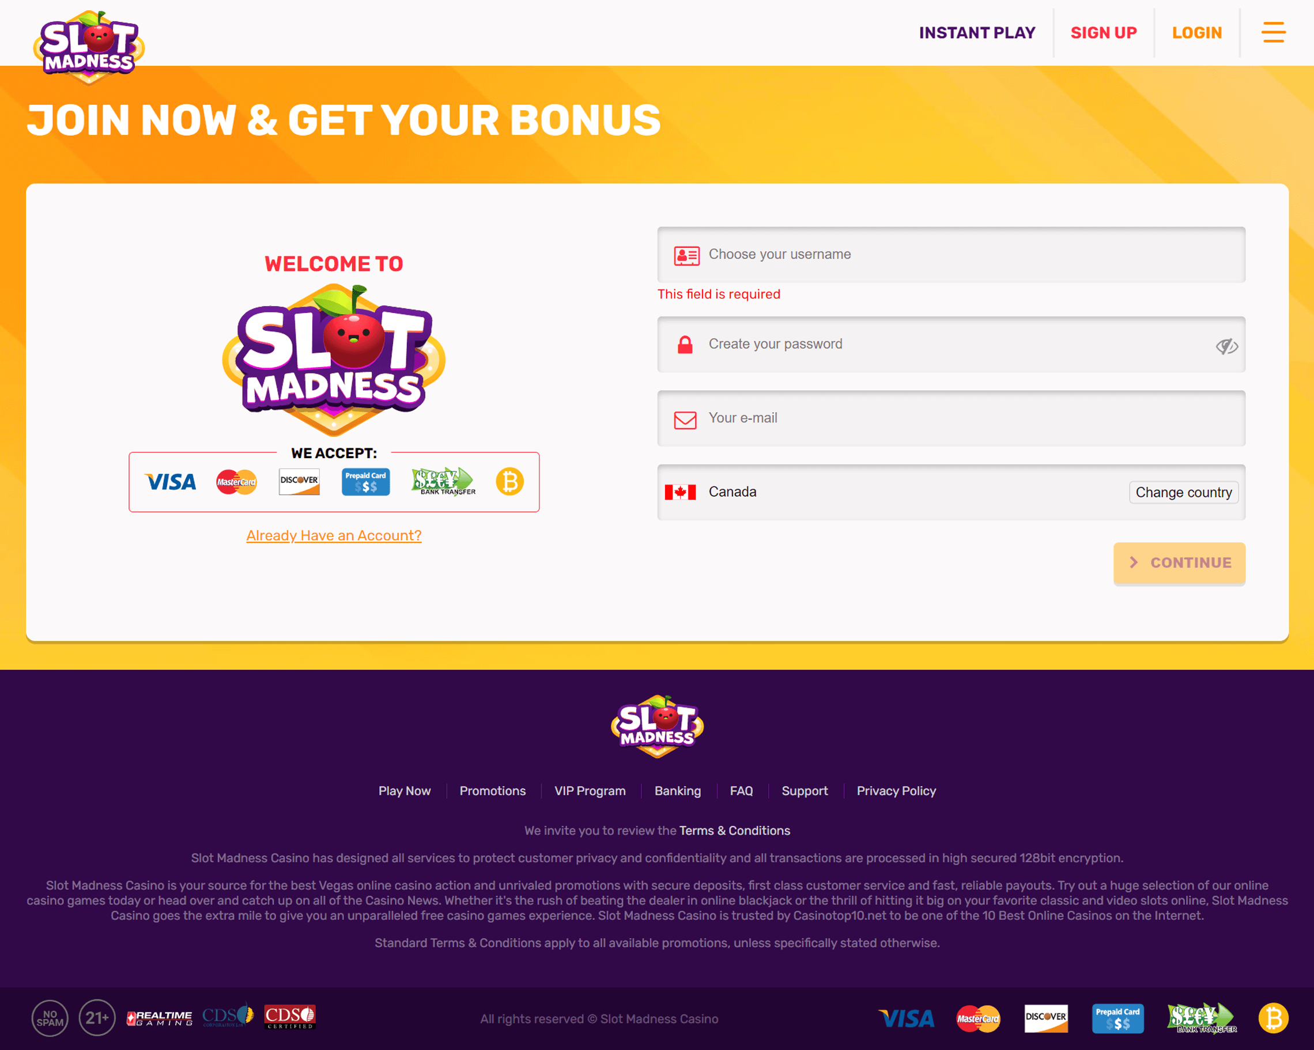Open the Change country selector
Image resolution: width=1314 pixels, height=1050 pixels.
point(1184,492)
